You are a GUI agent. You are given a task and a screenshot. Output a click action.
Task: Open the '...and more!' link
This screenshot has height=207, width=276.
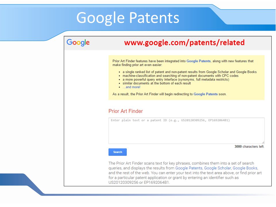tap(131, 87)
